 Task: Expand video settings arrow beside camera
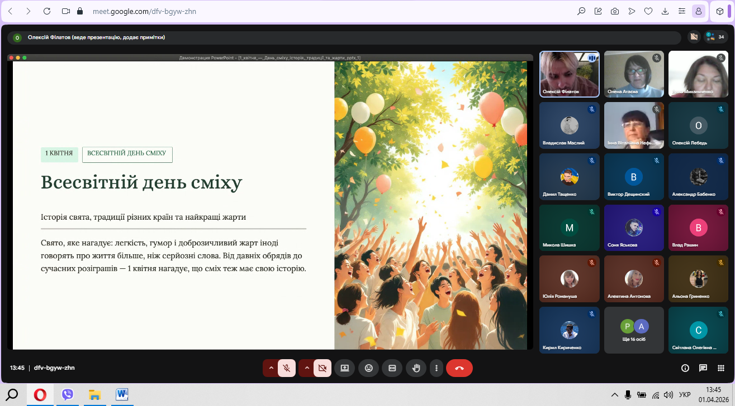pos(307,368)
